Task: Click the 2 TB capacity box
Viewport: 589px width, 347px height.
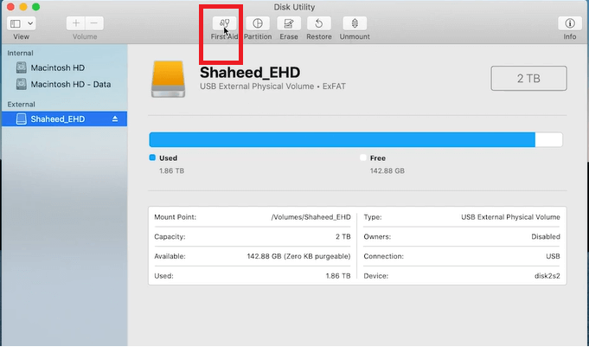Action: click(528, 78)
